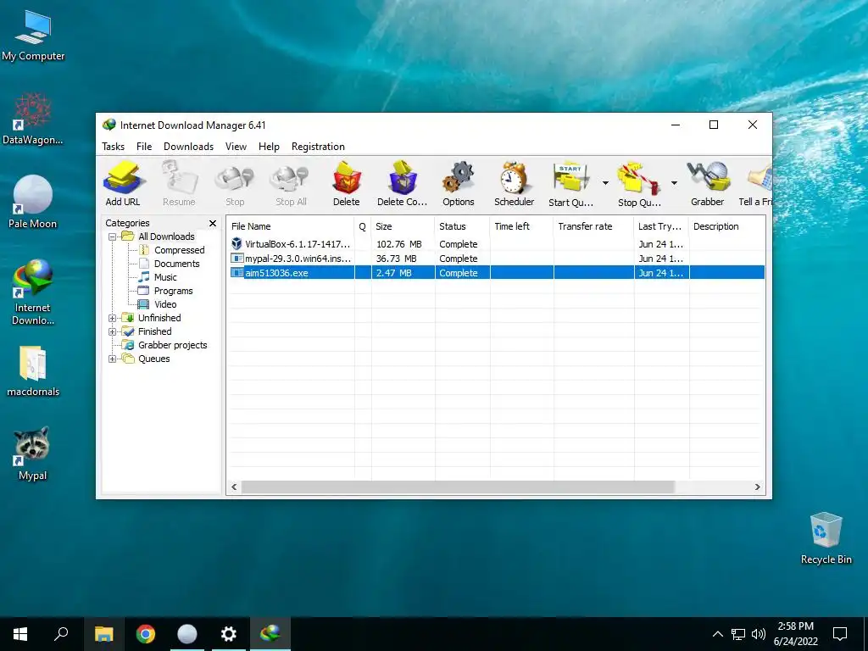
Task: Click the volume icon in system tray
Action: [x=759, y=634]
